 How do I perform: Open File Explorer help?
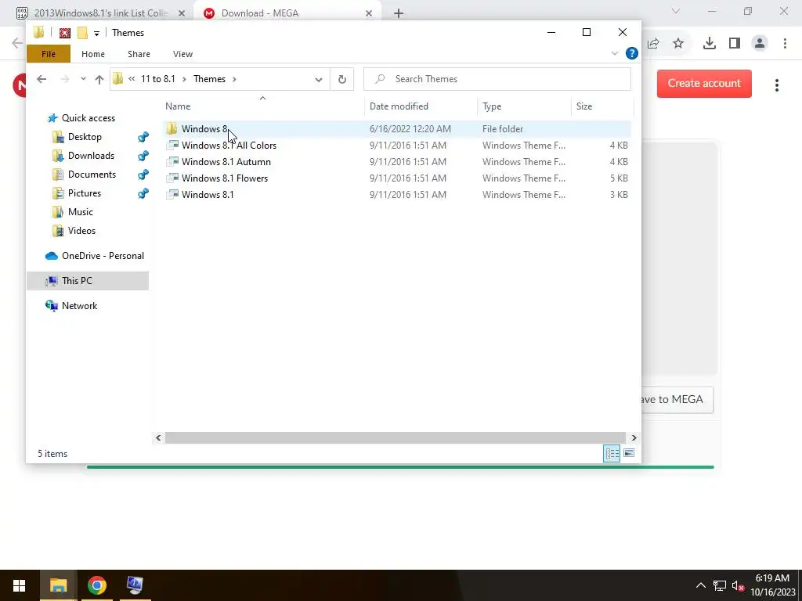[632, 53]
